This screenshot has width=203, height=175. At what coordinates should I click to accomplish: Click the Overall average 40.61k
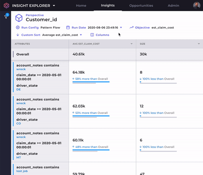78,54
